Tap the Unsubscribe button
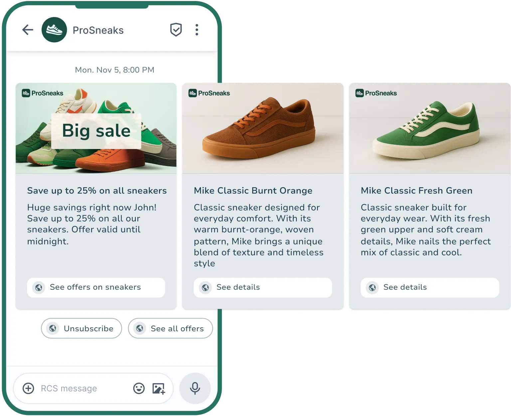 click(x=81, y=328)
